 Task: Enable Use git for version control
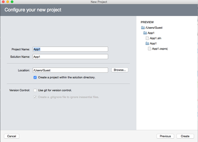pos(35,90)
